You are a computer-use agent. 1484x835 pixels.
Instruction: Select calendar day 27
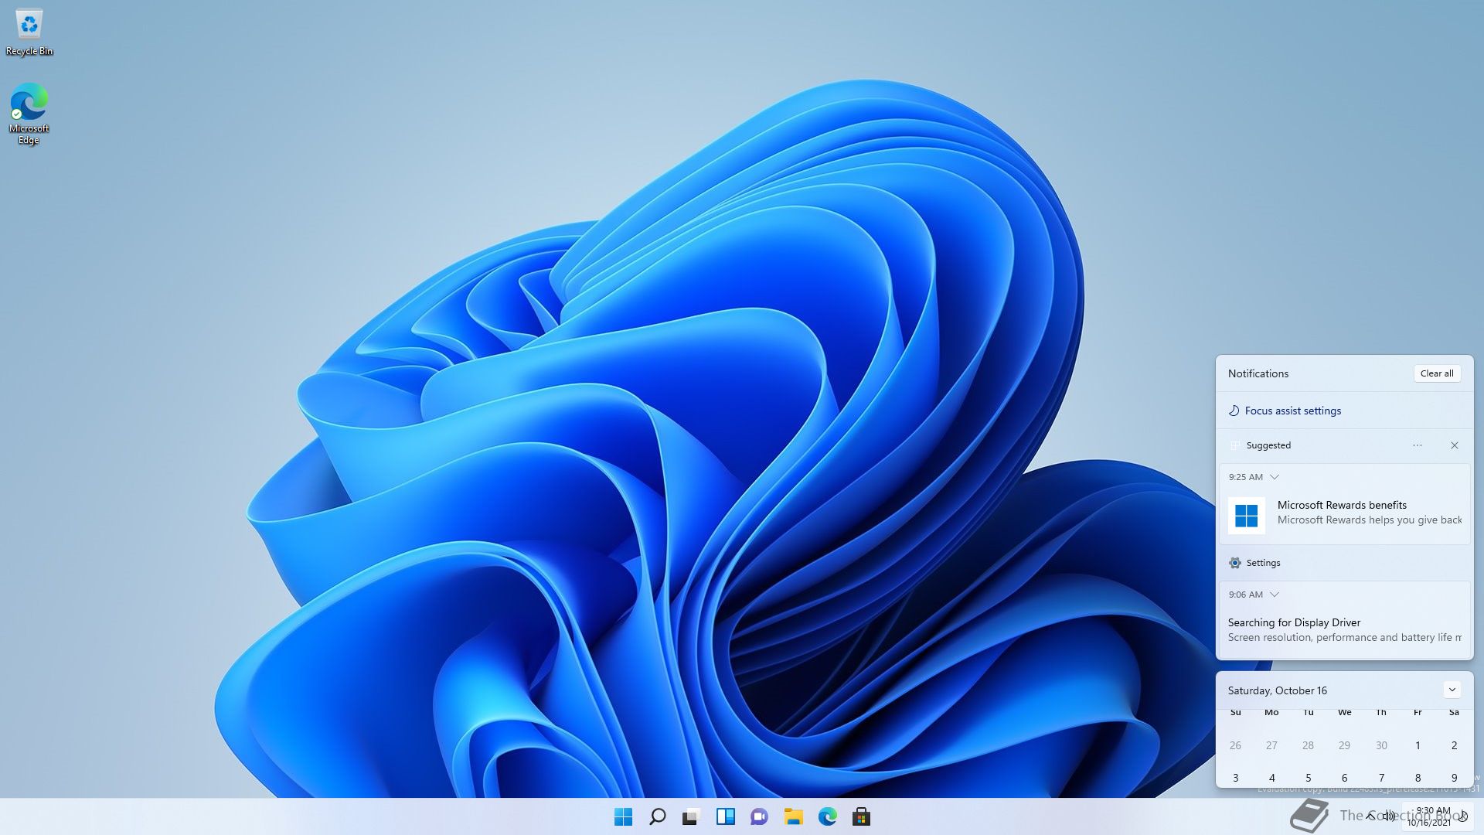1271,745
